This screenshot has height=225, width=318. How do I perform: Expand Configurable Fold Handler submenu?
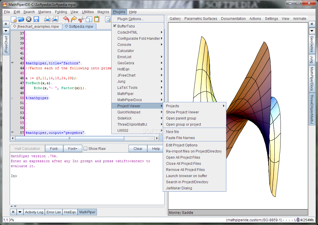(x=138, y=39)
